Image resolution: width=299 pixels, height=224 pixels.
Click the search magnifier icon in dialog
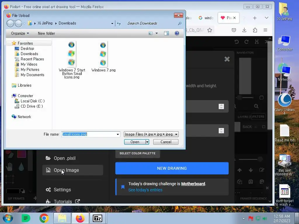pos(180,23)
